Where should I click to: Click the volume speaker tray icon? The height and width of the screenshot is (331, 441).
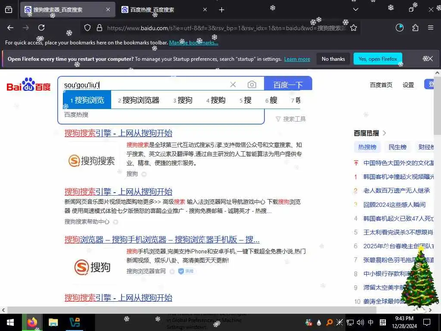pos(360,322)
